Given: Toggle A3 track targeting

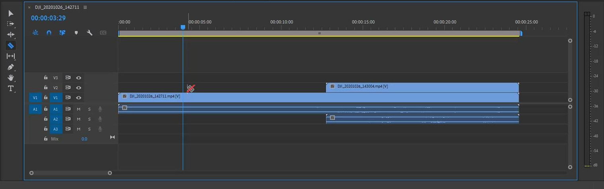Looking at the screenshot, I should [56, 129].
